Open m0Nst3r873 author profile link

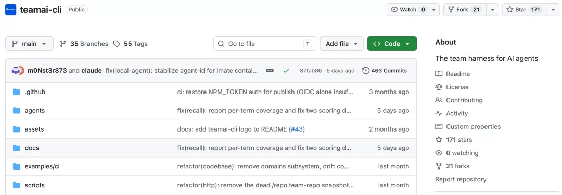point(47,71)
